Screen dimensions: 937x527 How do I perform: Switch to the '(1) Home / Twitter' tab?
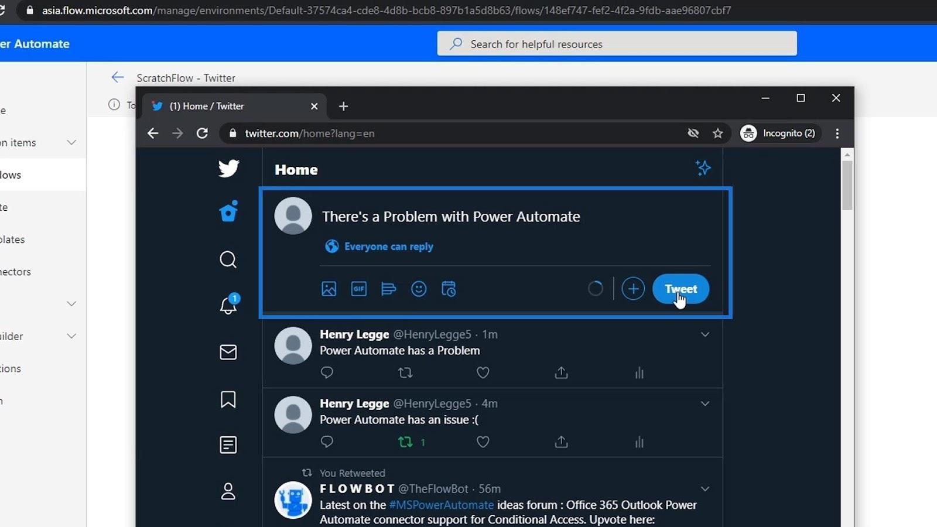tap(233, 106)
